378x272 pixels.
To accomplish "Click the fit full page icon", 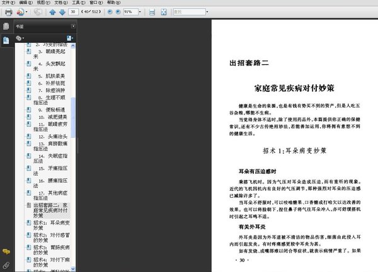I will pos(163,12).
